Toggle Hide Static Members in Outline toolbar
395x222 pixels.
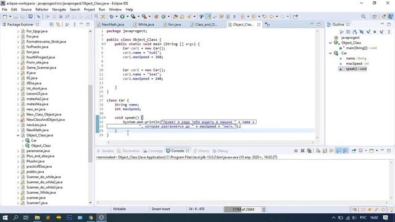[368, 32]
